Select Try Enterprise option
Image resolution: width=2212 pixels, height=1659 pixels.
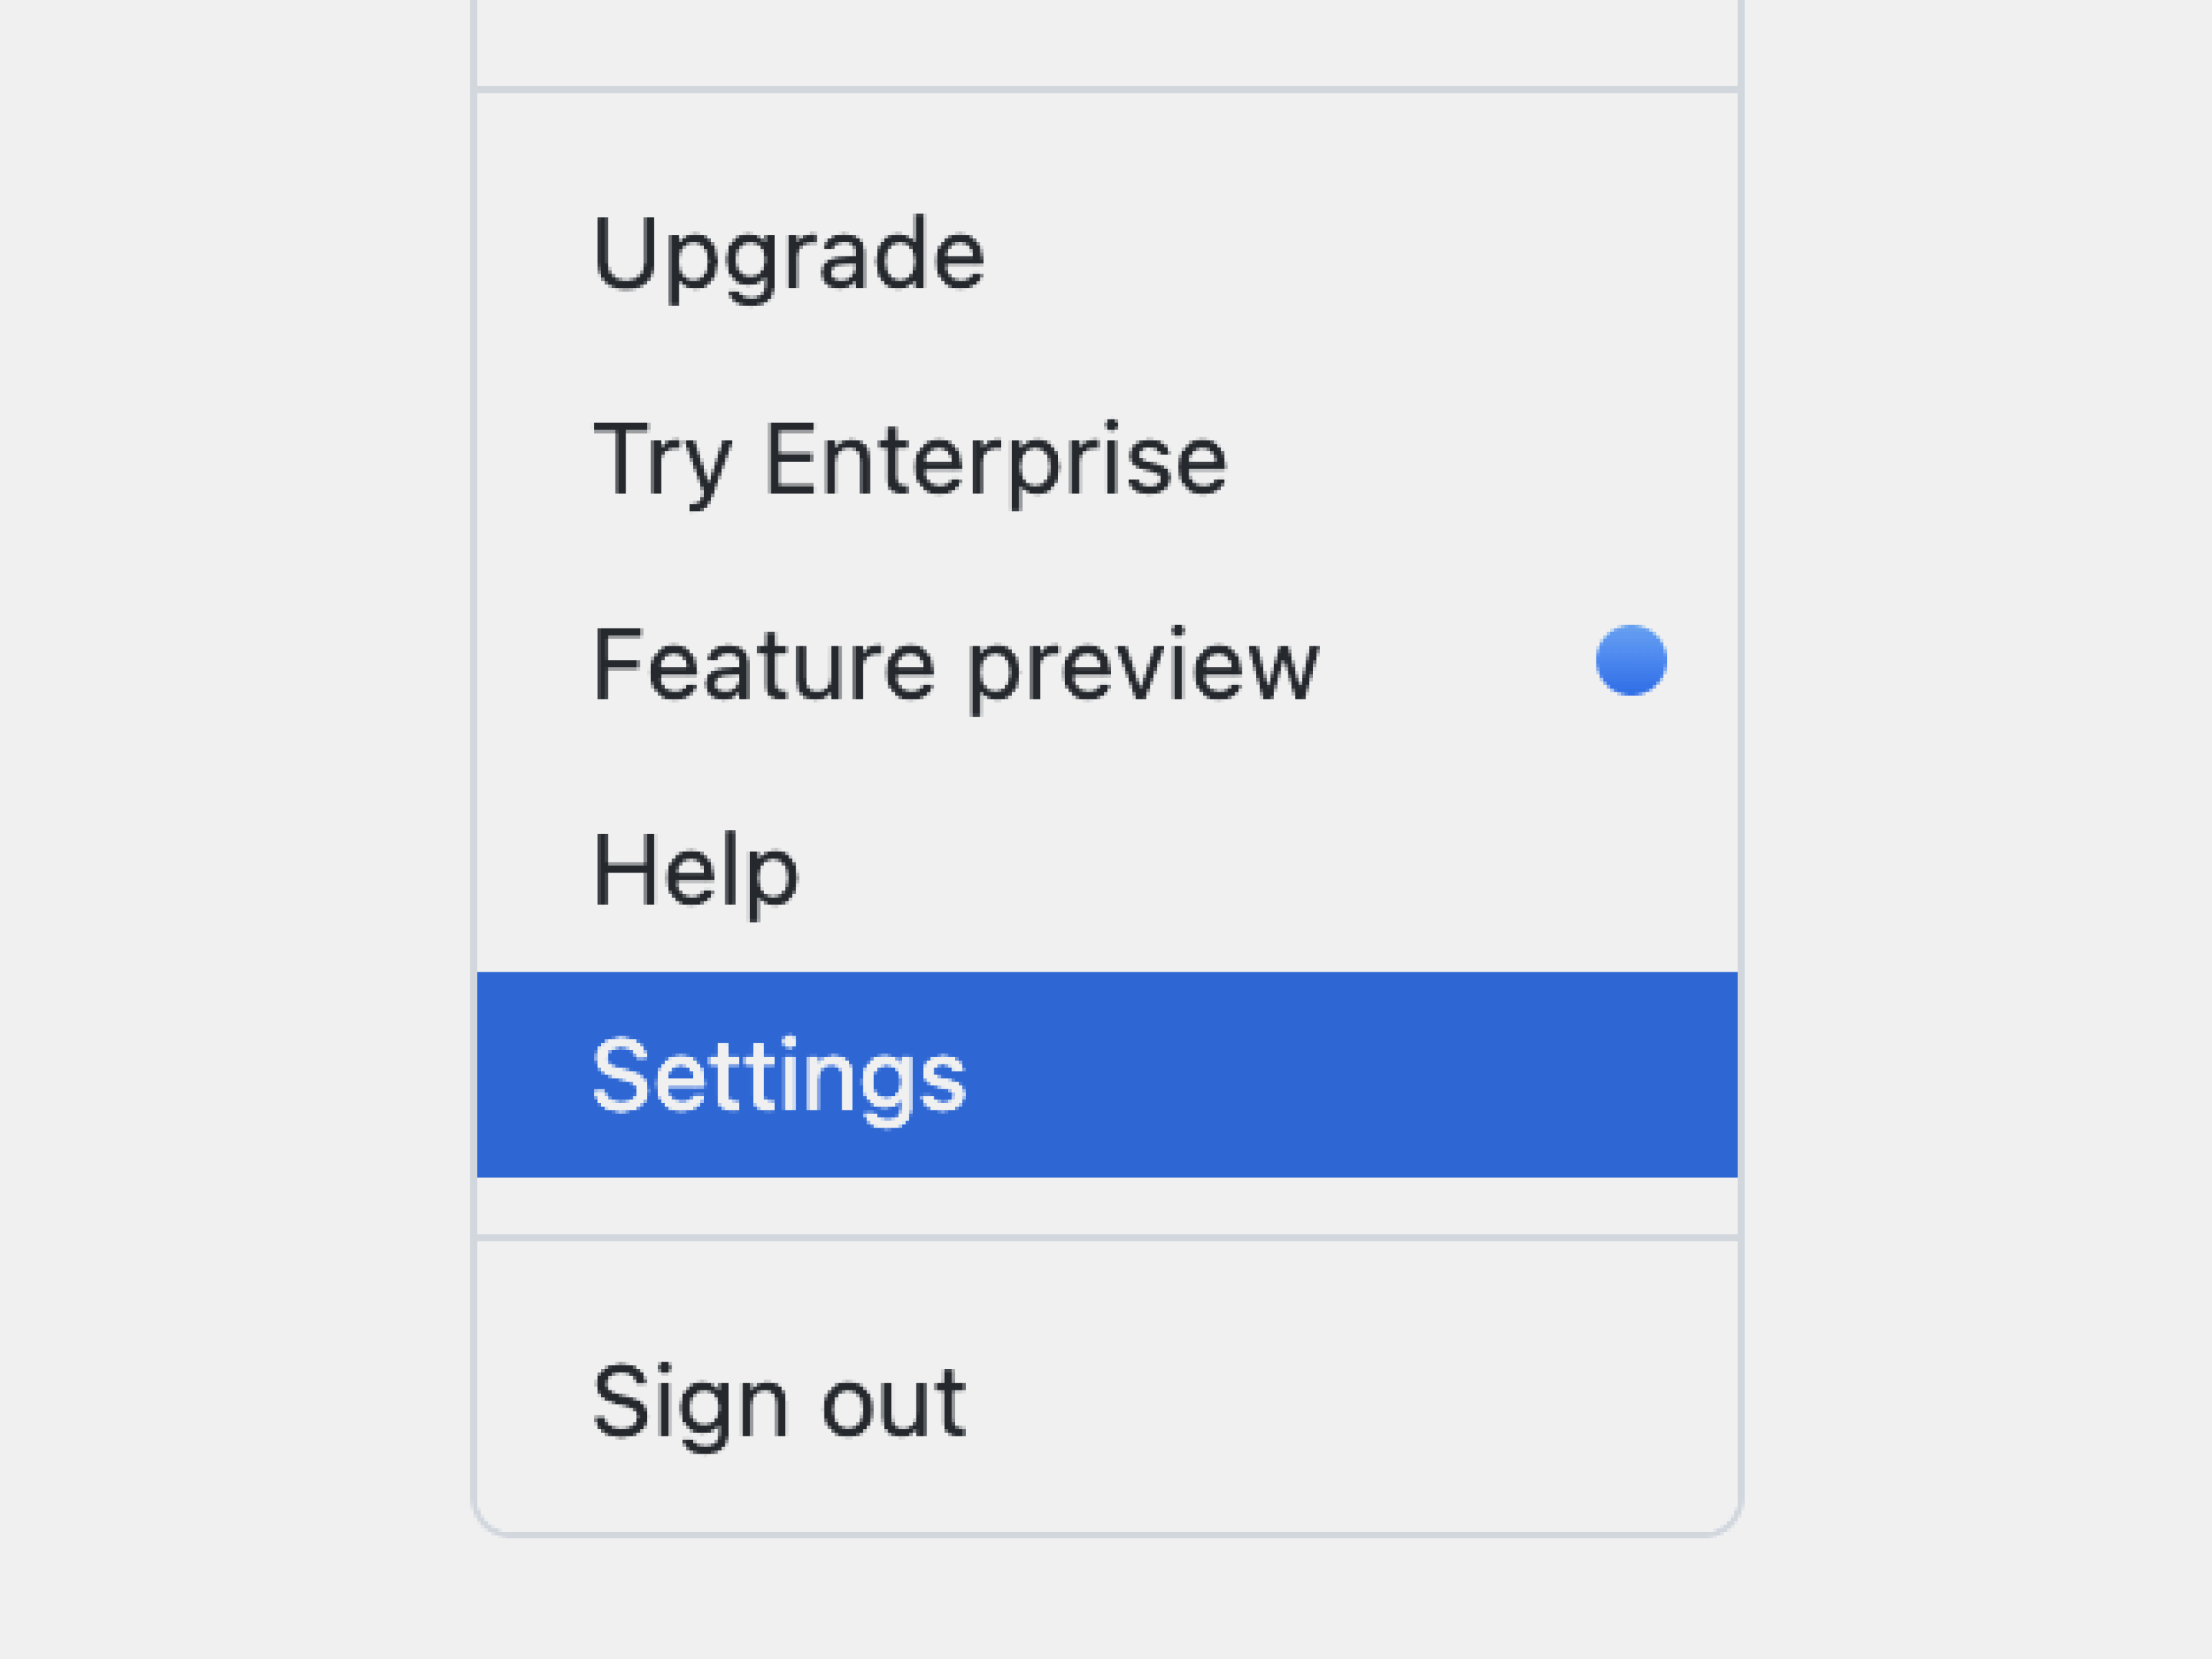[x=914, y=455]
